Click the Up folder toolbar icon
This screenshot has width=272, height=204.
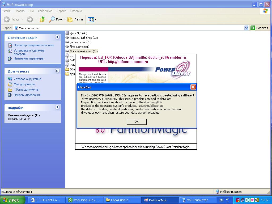pyautogui.click(x=42, y=19)
